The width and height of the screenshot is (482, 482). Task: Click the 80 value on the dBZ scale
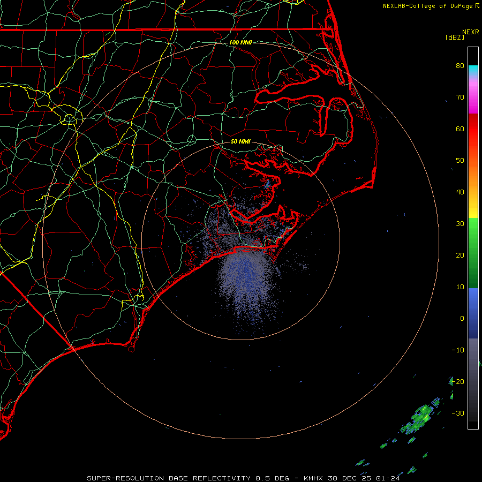point(460,65)
